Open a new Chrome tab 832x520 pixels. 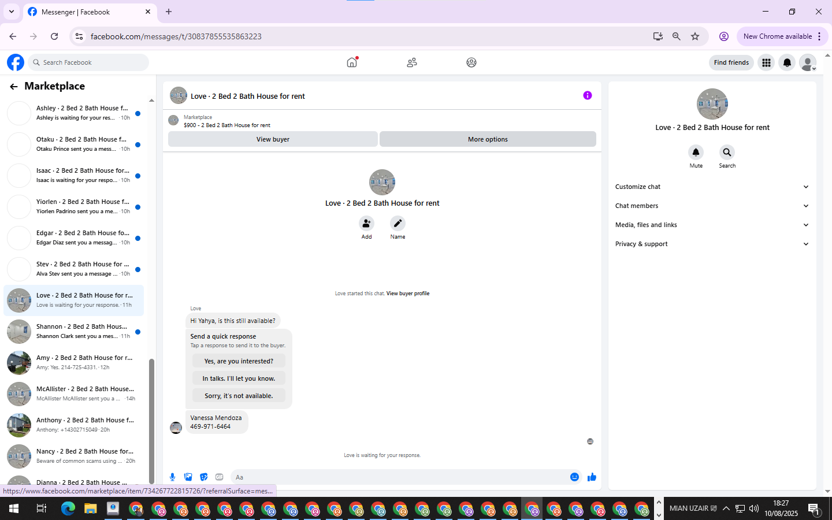coord(169,12)
